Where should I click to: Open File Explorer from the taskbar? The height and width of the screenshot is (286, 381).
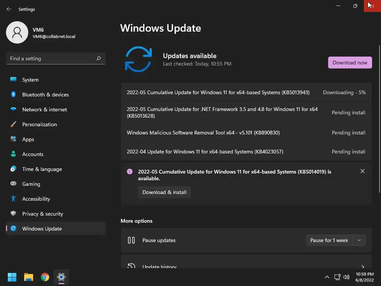(28, 277)
